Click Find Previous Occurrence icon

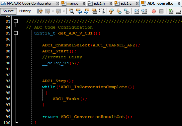click(79, 11)
